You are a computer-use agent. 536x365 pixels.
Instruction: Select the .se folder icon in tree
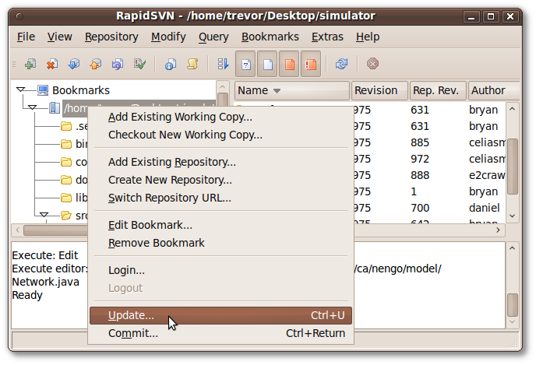tap(66, 126)
